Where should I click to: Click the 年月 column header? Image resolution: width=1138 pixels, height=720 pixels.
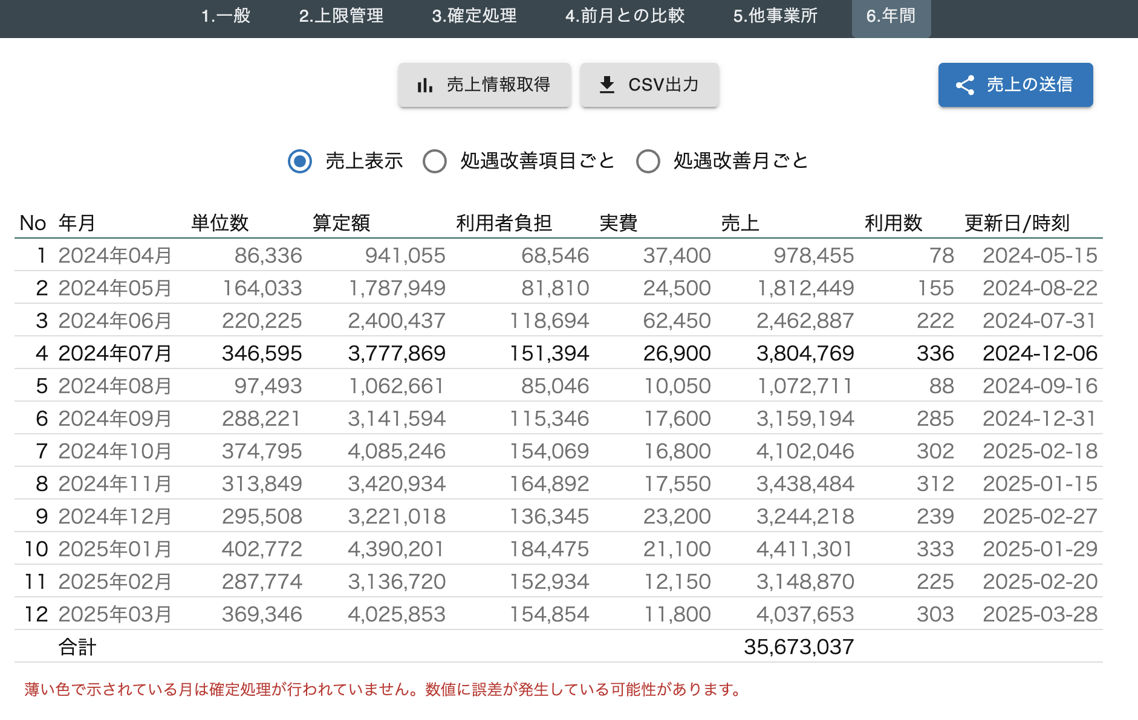77,223
